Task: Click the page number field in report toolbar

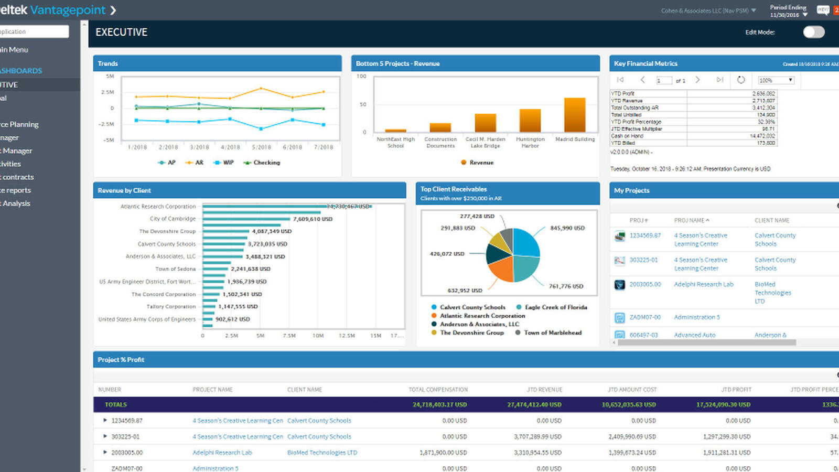Action: coord(664,80)
